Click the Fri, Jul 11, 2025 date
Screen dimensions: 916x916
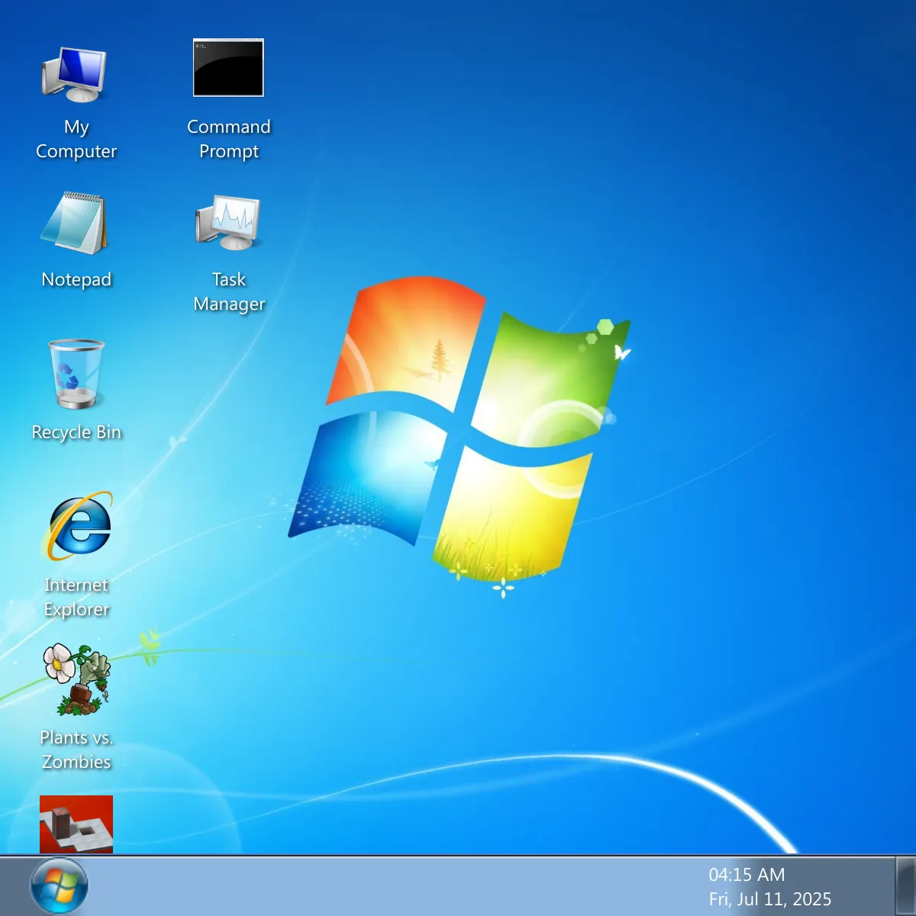pyautogui.click(x=769, y=899)
